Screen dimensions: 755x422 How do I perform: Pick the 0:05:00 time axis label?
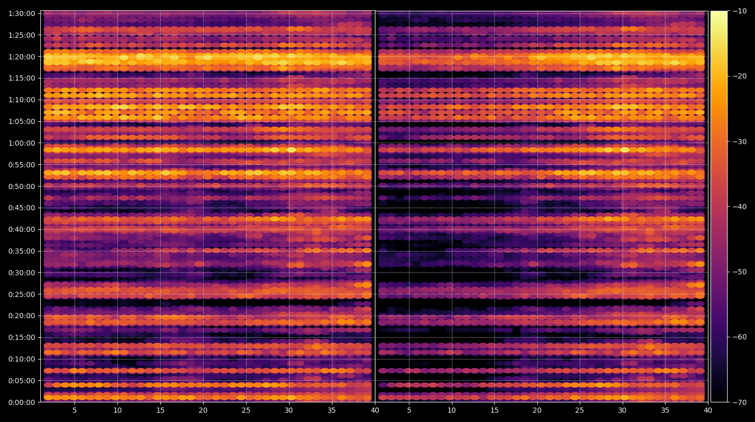point(22,381)
